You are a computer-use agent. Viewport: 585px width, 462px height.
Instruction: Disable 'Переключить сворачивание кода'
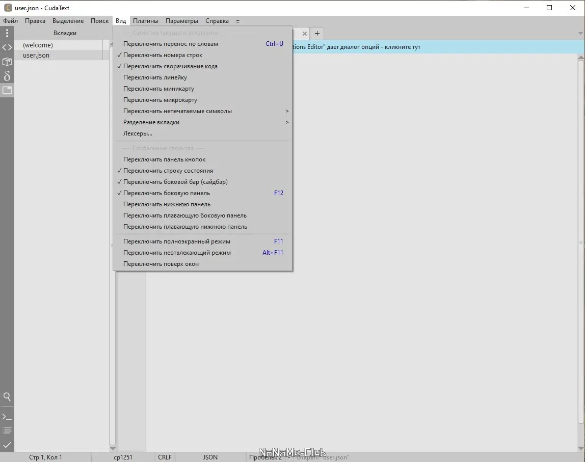(169, 66)
